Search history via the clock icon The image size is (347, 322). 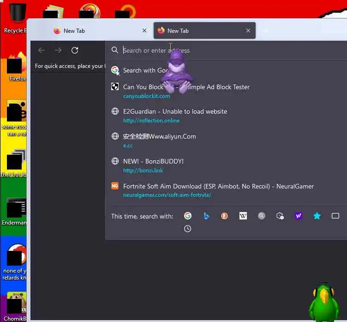(x=188, y=229)
